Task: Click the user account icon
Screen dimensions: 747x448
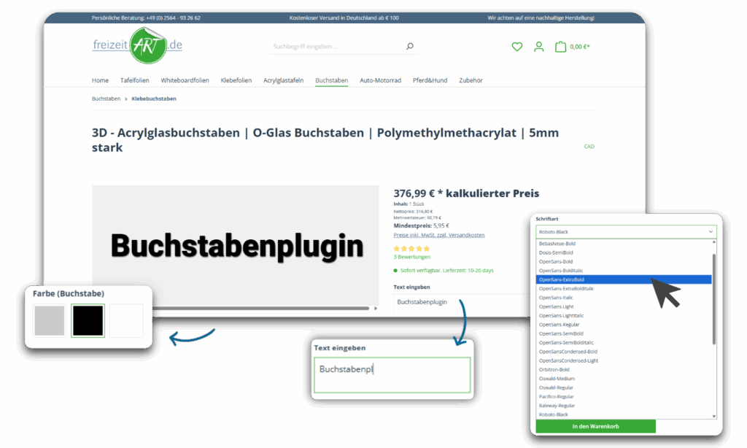Action: pyautogui.click(x=538, y=46)
